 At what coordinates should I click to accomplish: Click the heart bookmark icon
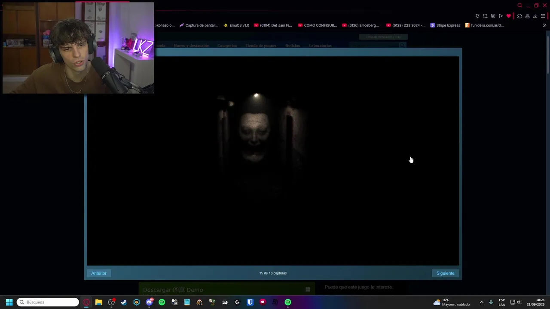(509, 16)
